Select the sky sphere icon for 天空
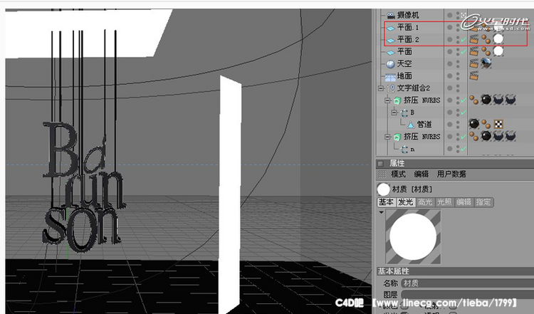This screenshot has height=314, width=534. (391, 64)
